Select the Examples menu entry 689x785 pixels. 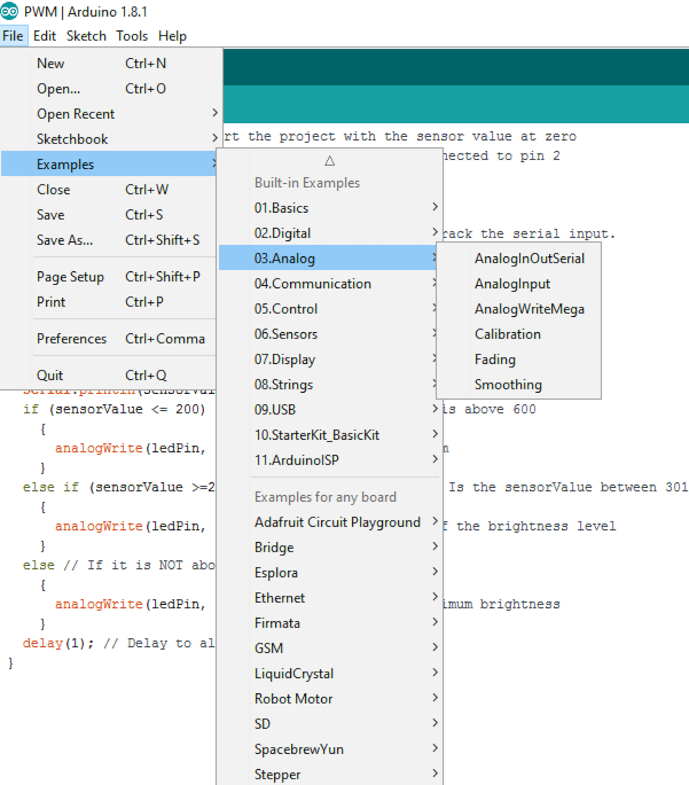[109, 164]
